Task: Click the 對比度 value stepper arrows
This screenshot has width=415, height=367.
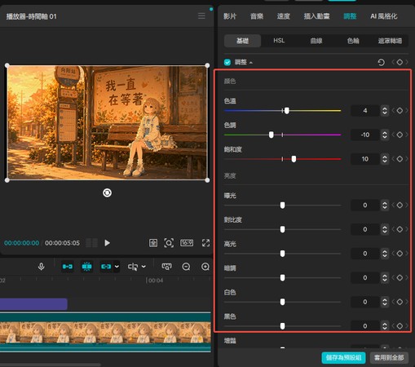Action: click(385, 229)
